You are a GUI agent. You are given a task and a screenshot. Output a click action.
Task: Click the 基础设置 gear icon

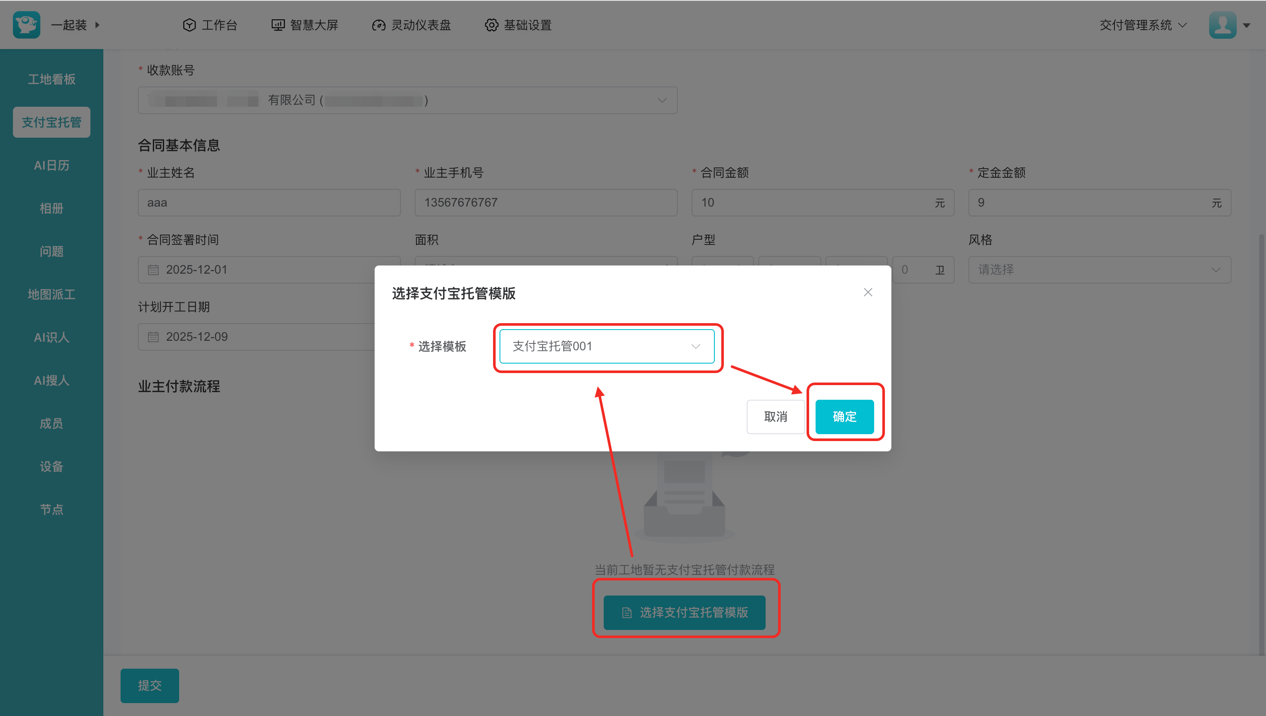(491, 25)
